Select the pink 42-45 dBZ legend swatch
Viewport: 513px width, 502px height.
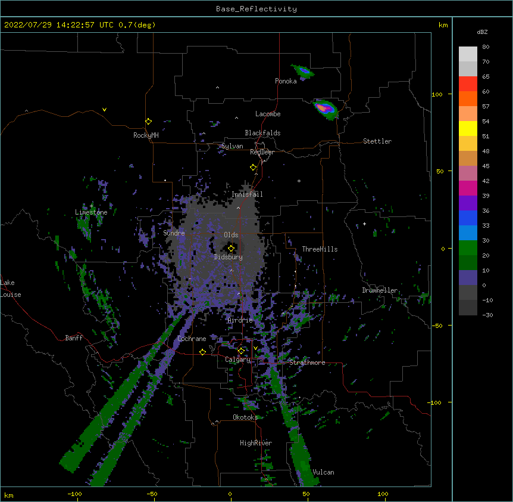tap(468, 173)
